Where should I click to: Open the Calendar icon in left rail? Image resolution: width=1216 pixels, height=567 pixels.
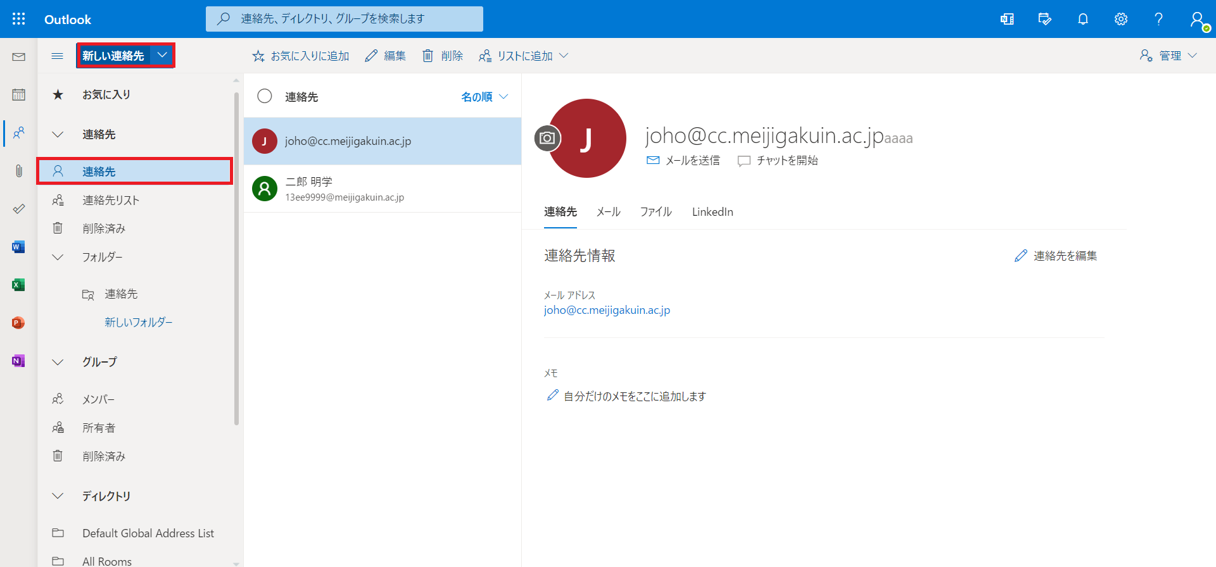point(18,95)
